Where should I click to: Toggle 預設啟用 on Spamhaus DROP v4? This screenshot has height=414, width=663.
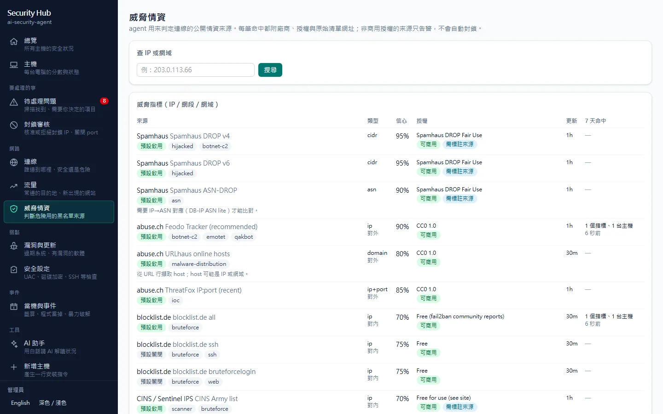[151, 146]
